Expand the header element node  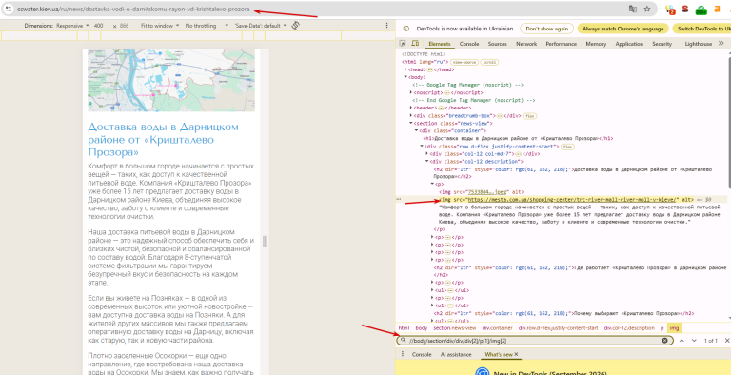click(411, 108)
